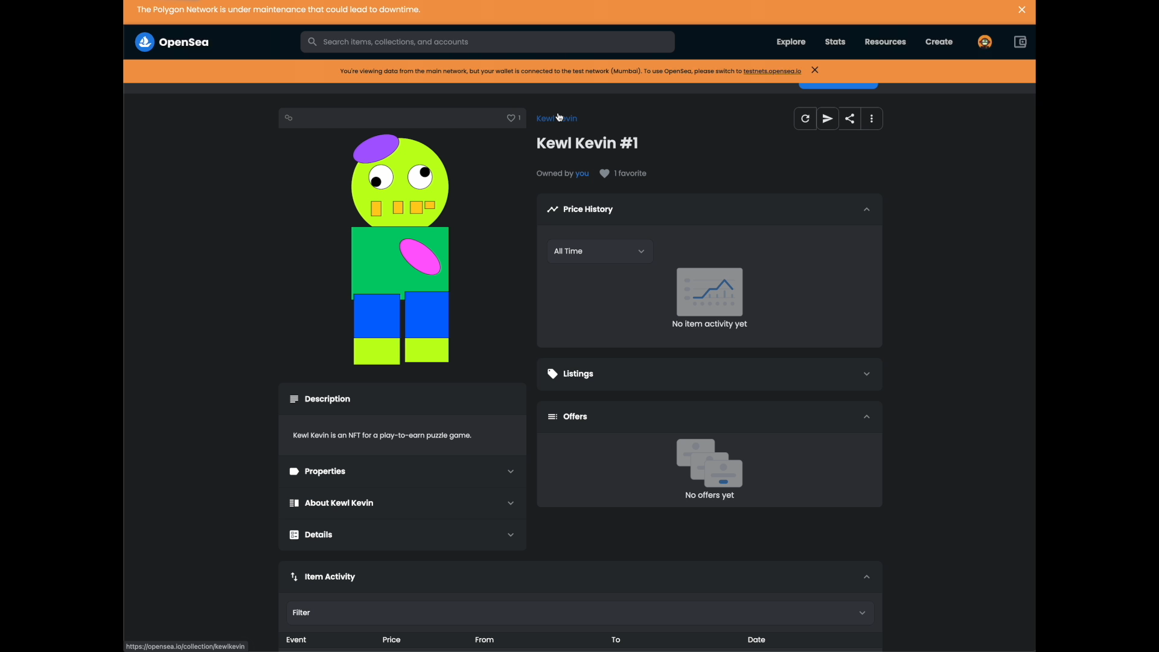Follow the testnets.opensea.io link
This screenshot has width=1159, height=652.
pos(772,71)
